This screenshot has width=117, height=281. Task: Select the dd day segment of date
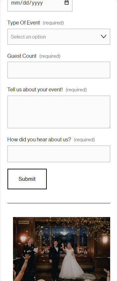(25, 3)
